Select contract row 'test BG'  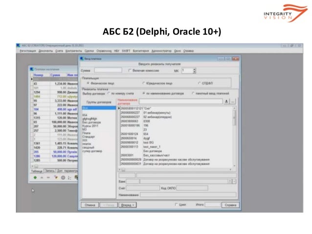[176, 143]
